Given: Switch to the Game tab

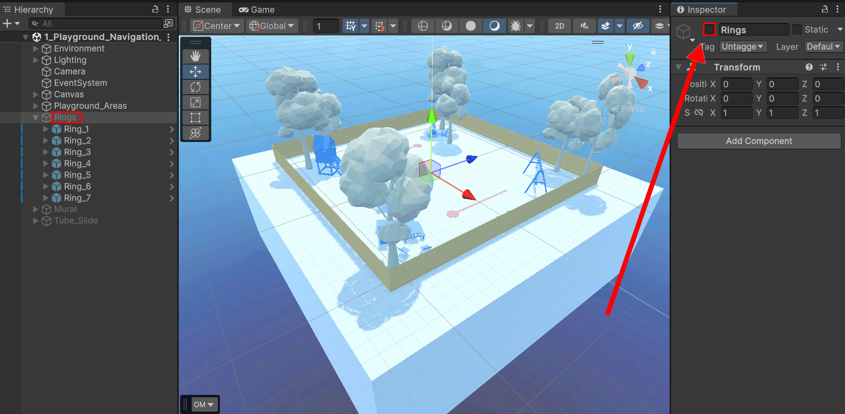Looking at the screenshot, I should pyautogui.click(x=257, y=10).
